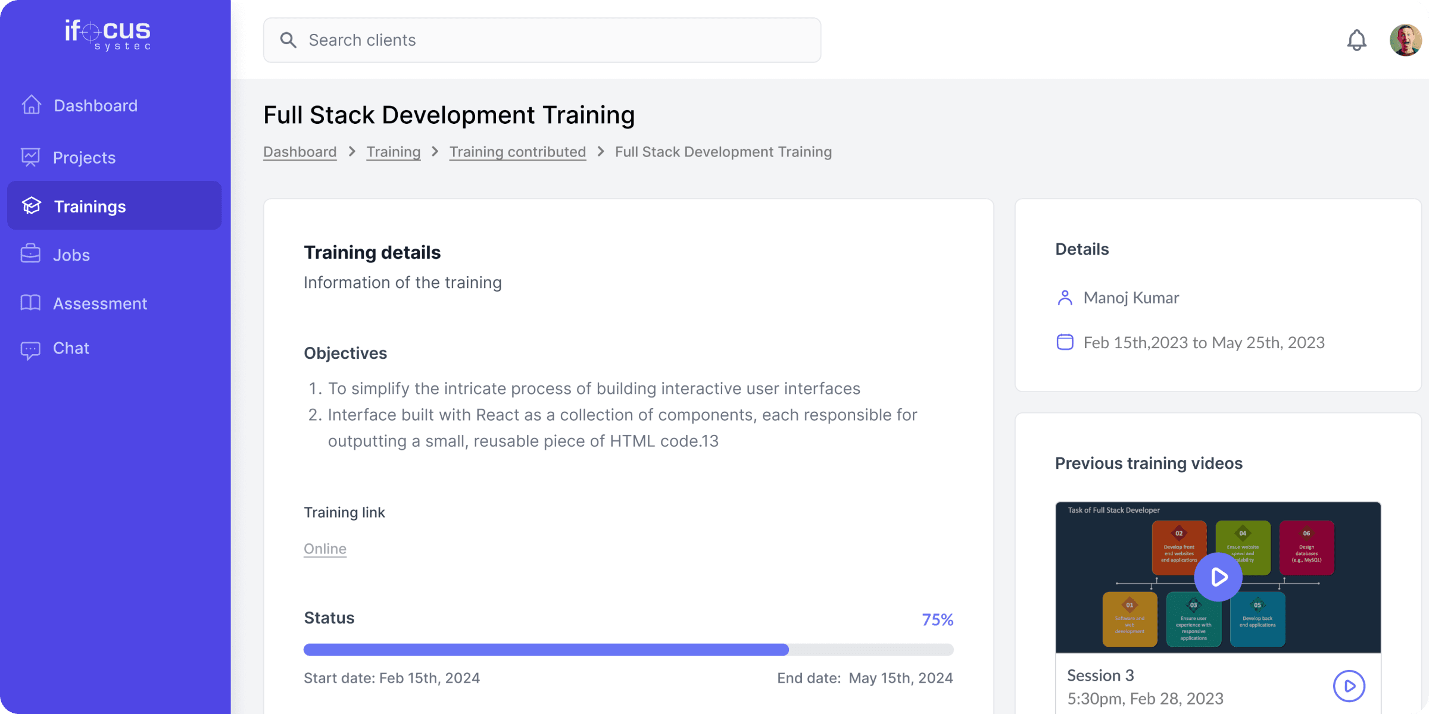Click the Session 3 outlined play icon
This screenshot has height=714, width=1429.
tap(1349, 686)
